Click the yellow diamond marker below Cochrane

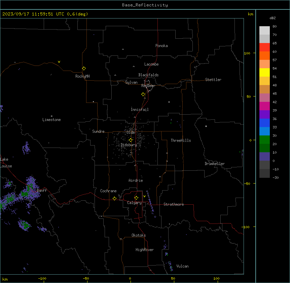point(114,198)
